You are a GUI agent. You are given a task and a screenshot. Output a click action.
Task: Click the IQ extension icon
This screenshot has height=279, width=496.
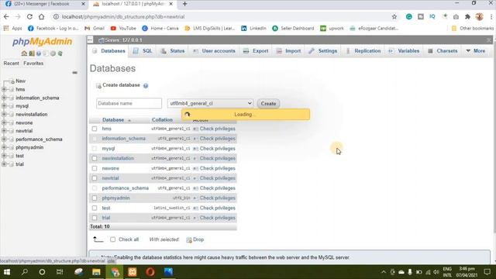[x=432, y=16]
